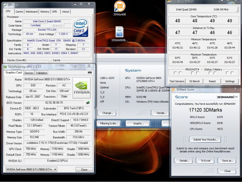Select the SPD tab in CPU-Z

[x=55, y=12]
